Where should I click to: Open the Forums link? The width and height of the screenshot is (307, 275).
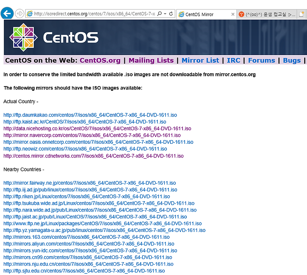click(x=261, y=60)
